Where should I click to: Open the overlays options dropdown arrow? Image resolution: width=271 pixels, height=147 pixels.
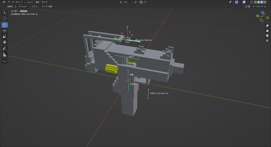(x=247, y=2)
